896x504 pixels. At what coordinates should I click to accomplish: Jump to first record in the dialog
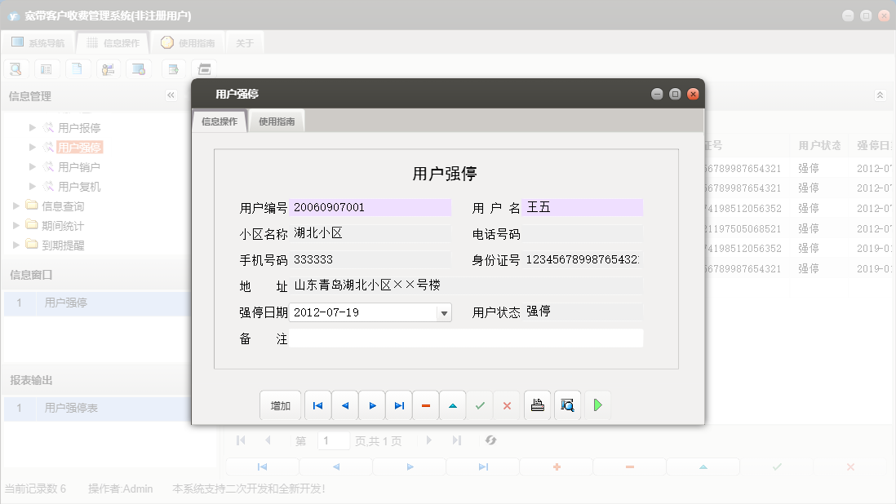coord(317,405)
